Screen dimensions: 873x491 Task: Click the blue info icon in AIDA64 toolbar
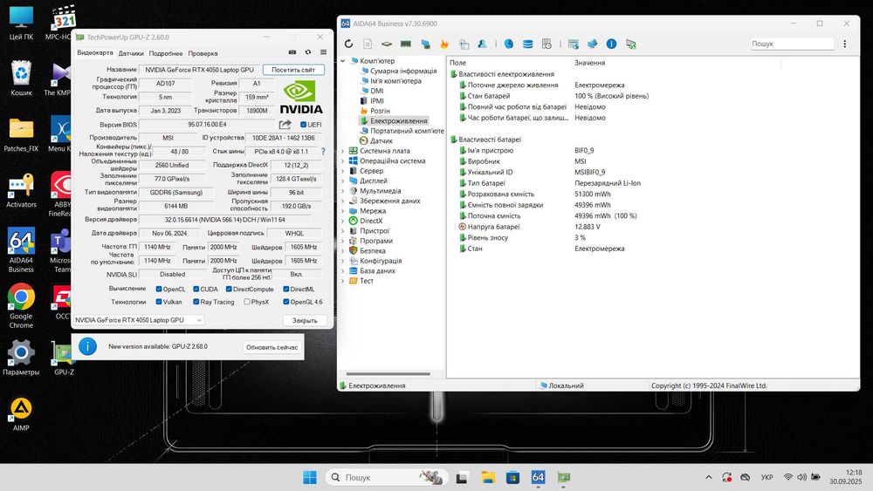[611, 44]
